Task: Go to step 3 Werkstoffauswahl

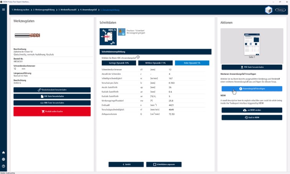Action: [68, 10]
